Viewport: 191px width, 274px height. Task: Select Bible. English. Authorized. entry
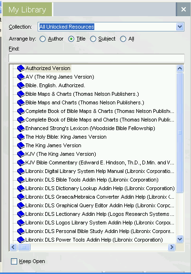[55, 85]
